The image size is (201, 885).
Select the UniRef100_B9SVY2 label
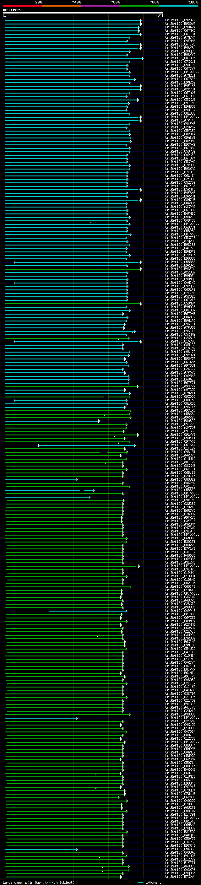point(180,55)
